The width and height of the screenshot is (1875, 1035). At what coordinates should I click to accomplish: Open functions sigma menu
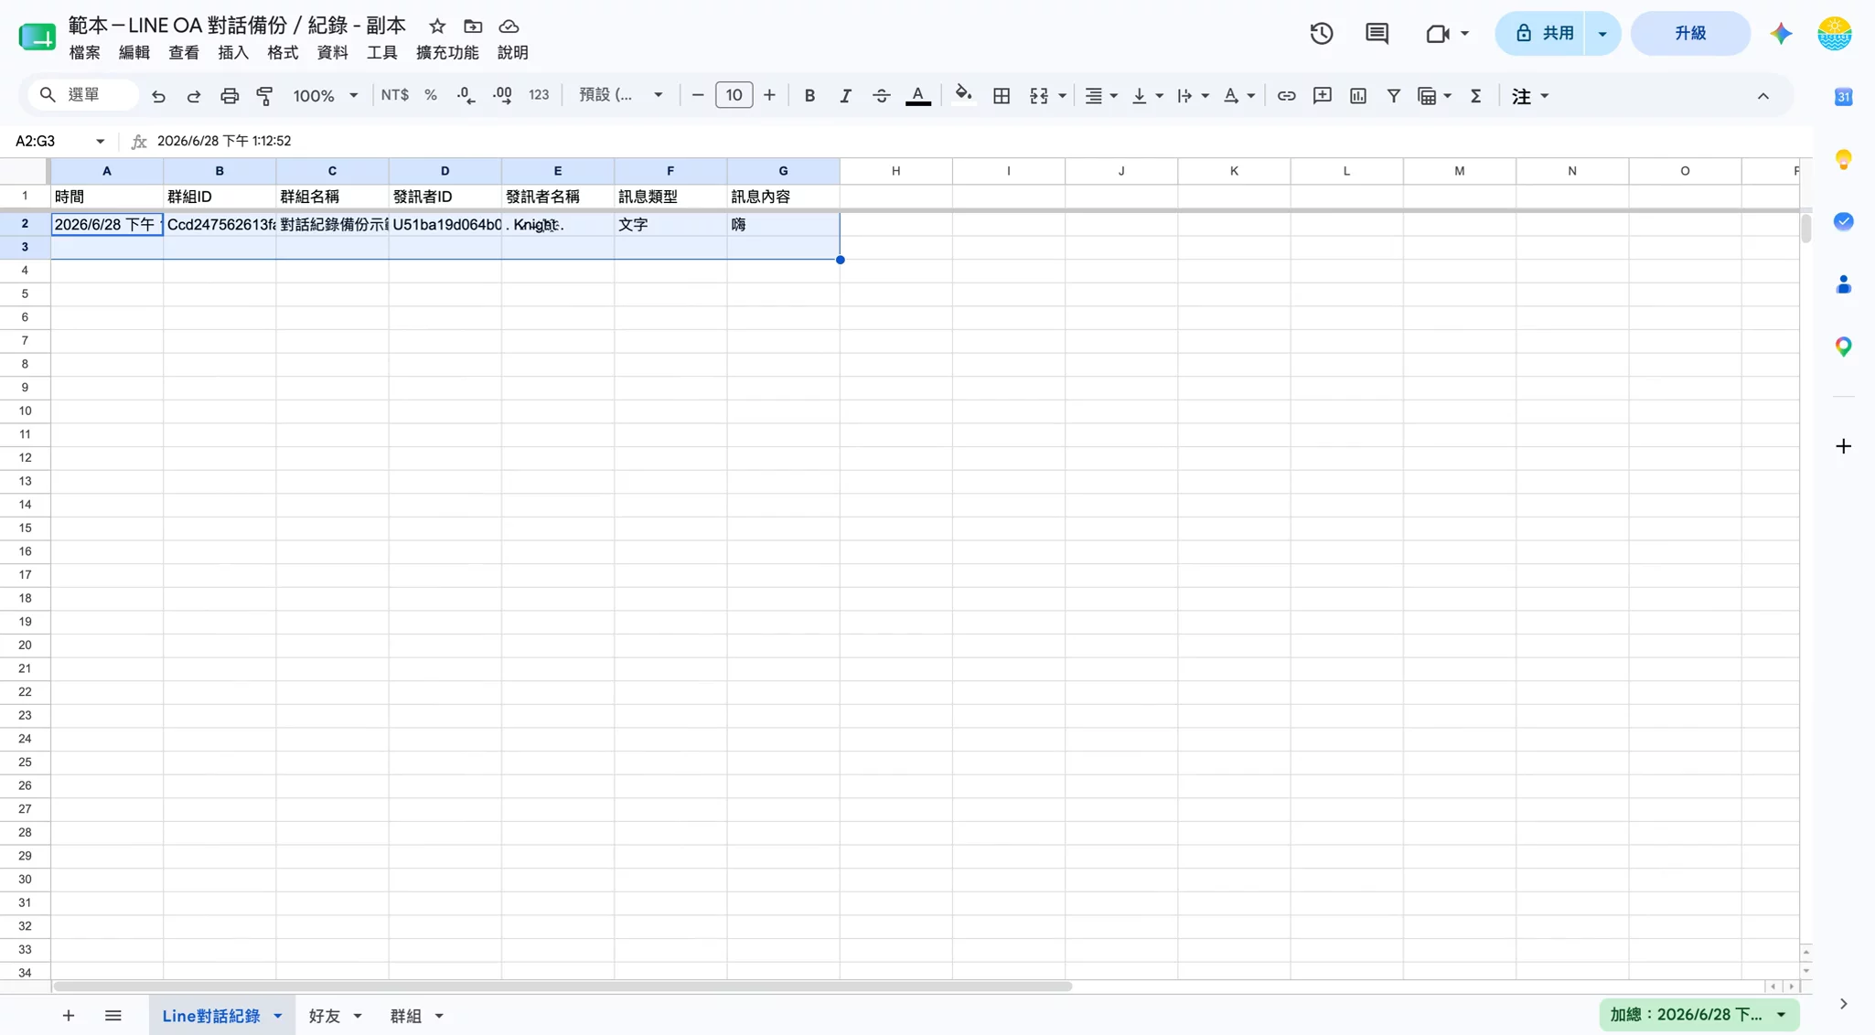1475,96
